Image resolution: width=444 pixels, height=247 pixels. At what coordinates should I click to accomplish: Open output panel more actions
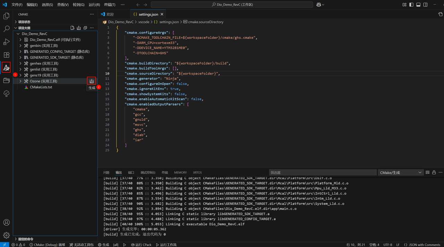point(441,172)
